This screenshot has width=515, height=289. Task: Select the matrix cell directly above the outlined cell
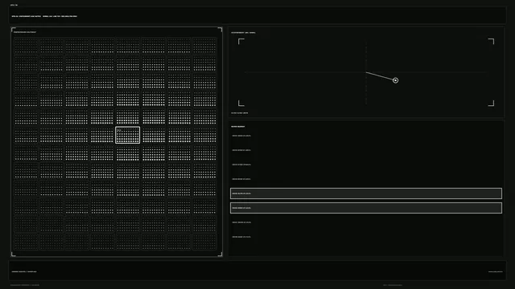pos(127,117)
